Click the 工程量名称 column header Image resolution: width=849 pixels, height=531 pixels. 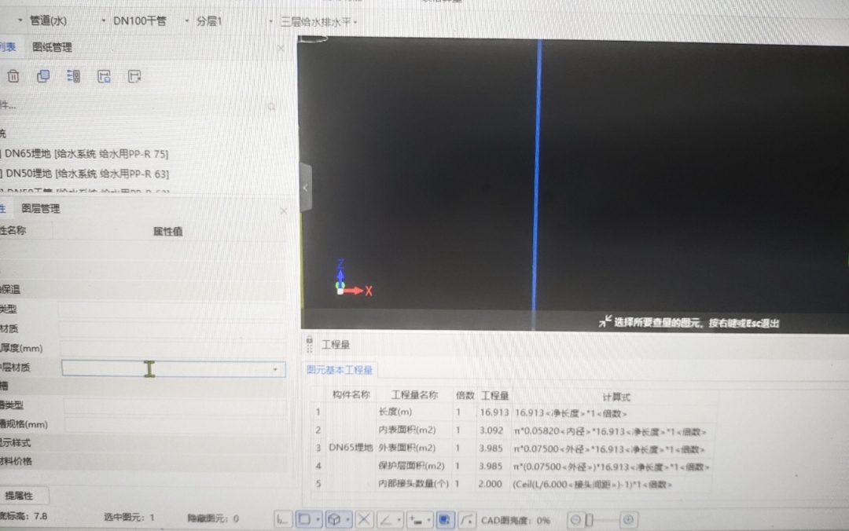(x=414, y=395)
